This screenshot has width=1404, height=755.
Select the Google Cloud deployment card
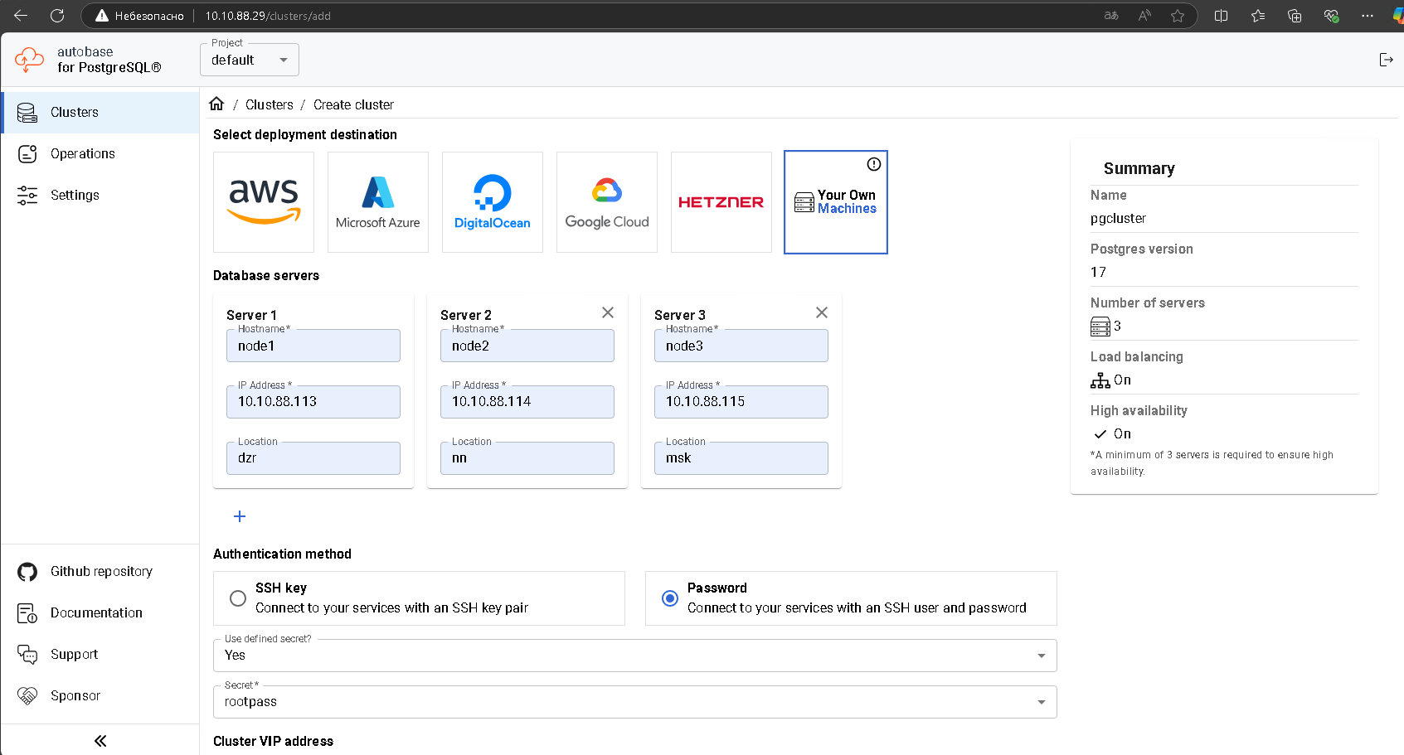click(607, 202)
